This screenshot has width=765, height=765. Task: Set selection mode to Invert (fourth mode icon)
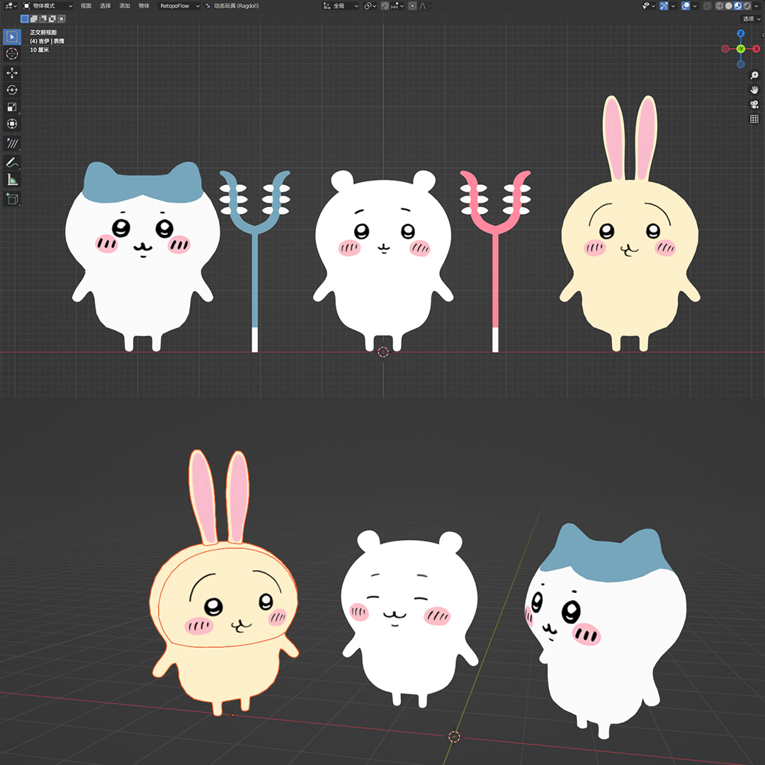click(x=52, y=19)
